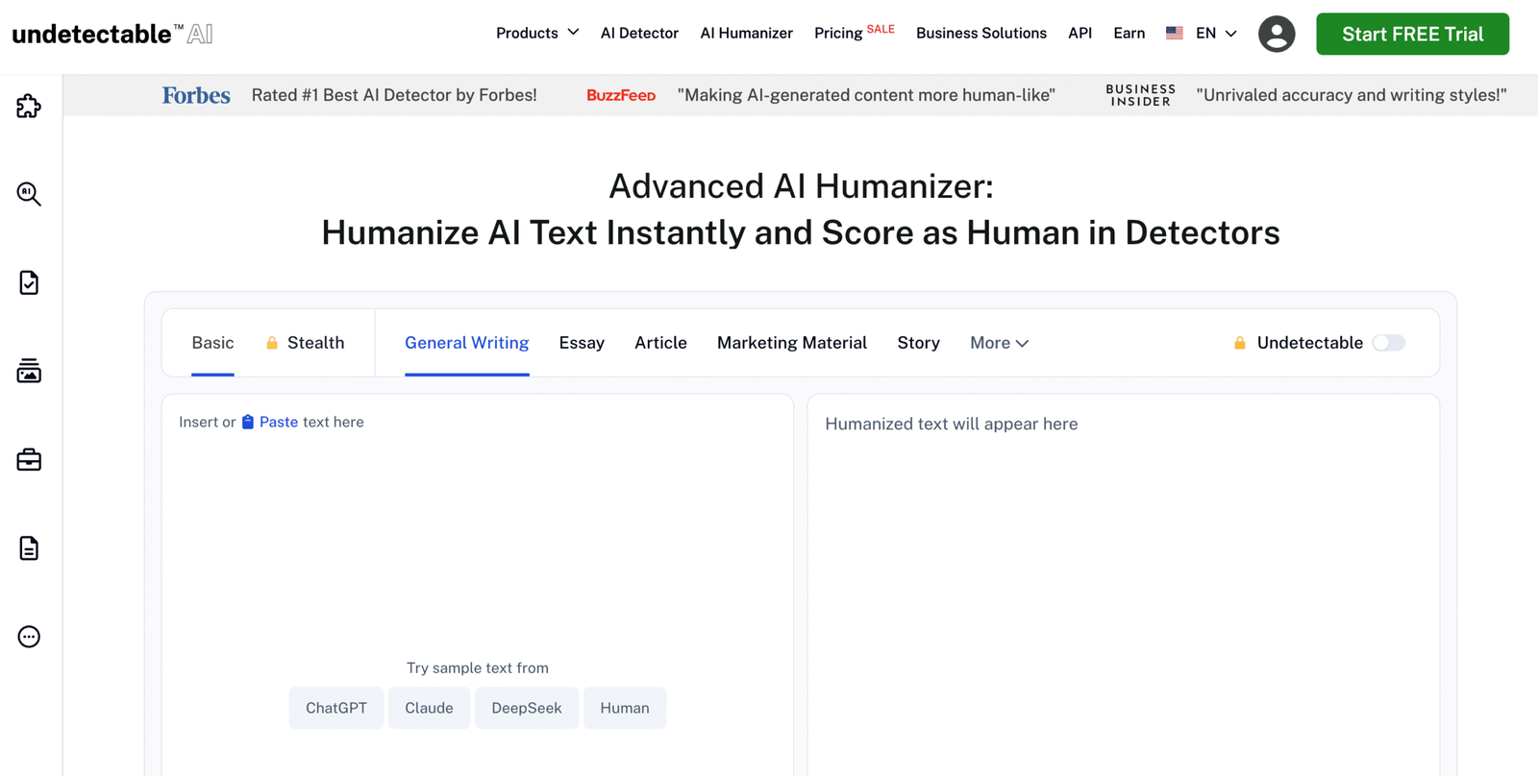The image size is (1538, 776).
Task: Open the user account avatar icon
Action: pos(1277,34)
